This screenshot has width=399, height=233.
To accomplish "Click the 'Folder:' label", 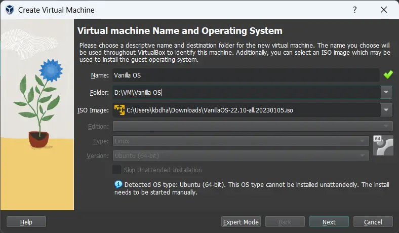I will [99, 92].
